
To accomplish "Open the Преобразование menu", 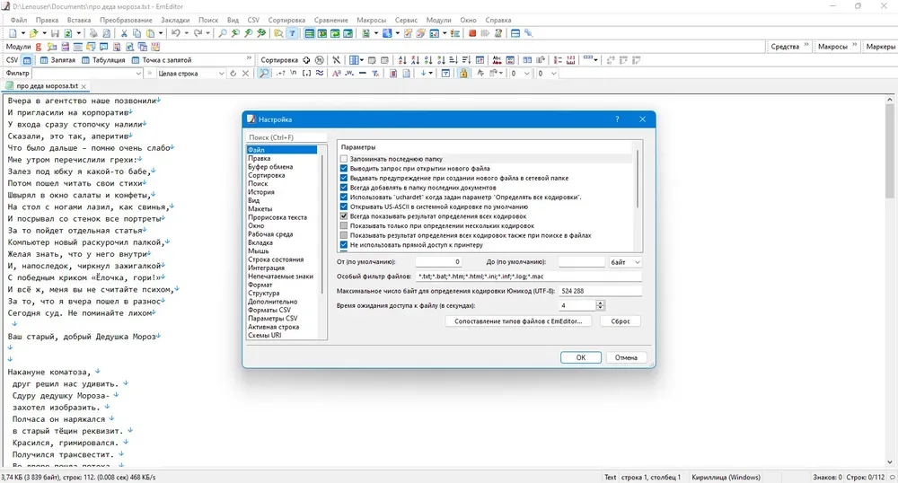I will 126,20.
